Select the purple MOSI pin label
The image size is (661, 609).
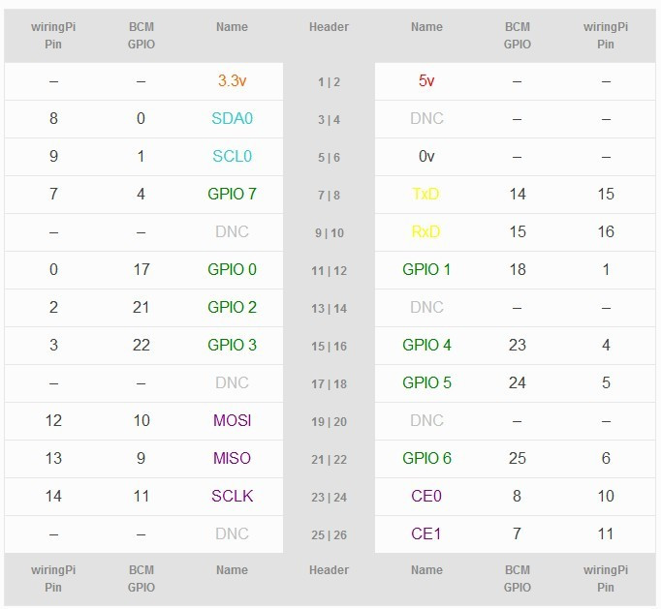pyautogui.click(x=232, y=420)
